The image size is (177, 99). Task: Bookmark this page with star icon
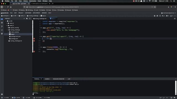point(155,7)
